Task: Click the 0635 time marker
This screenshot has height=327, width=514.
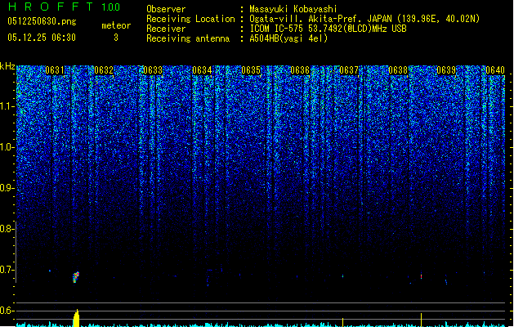Action: (x=251, y=70)
